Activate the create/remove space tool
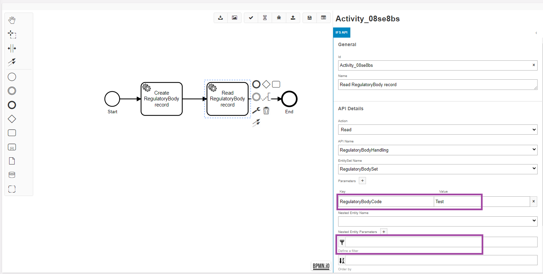 tap(12, 48)
